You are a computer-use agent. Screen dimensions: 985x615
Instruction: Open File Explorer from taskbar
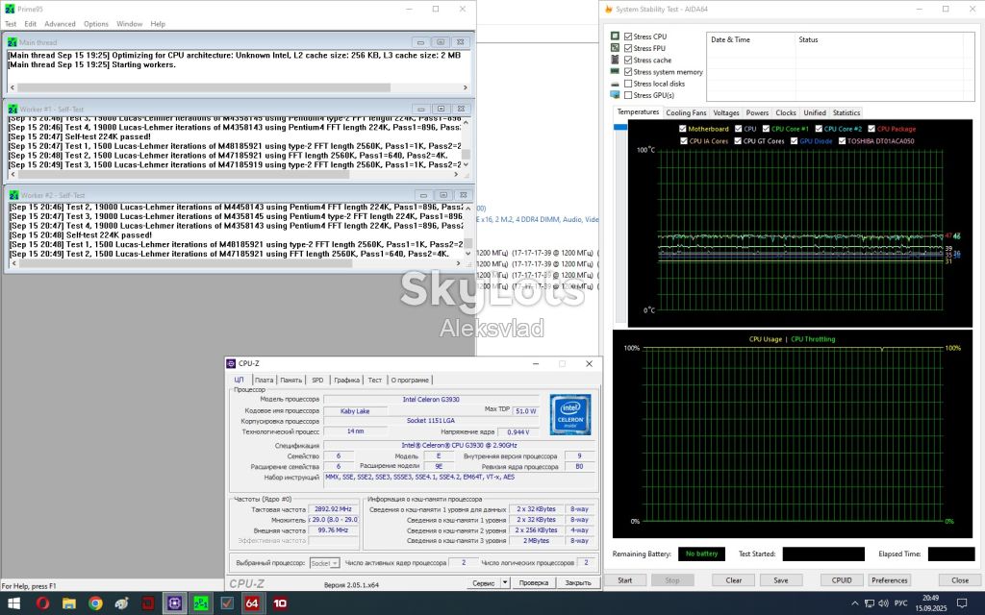pos(69,603)
